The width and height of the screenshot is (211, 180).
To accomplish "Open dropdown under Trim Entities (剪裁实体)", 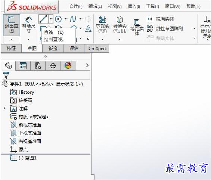I will (103, 40).
